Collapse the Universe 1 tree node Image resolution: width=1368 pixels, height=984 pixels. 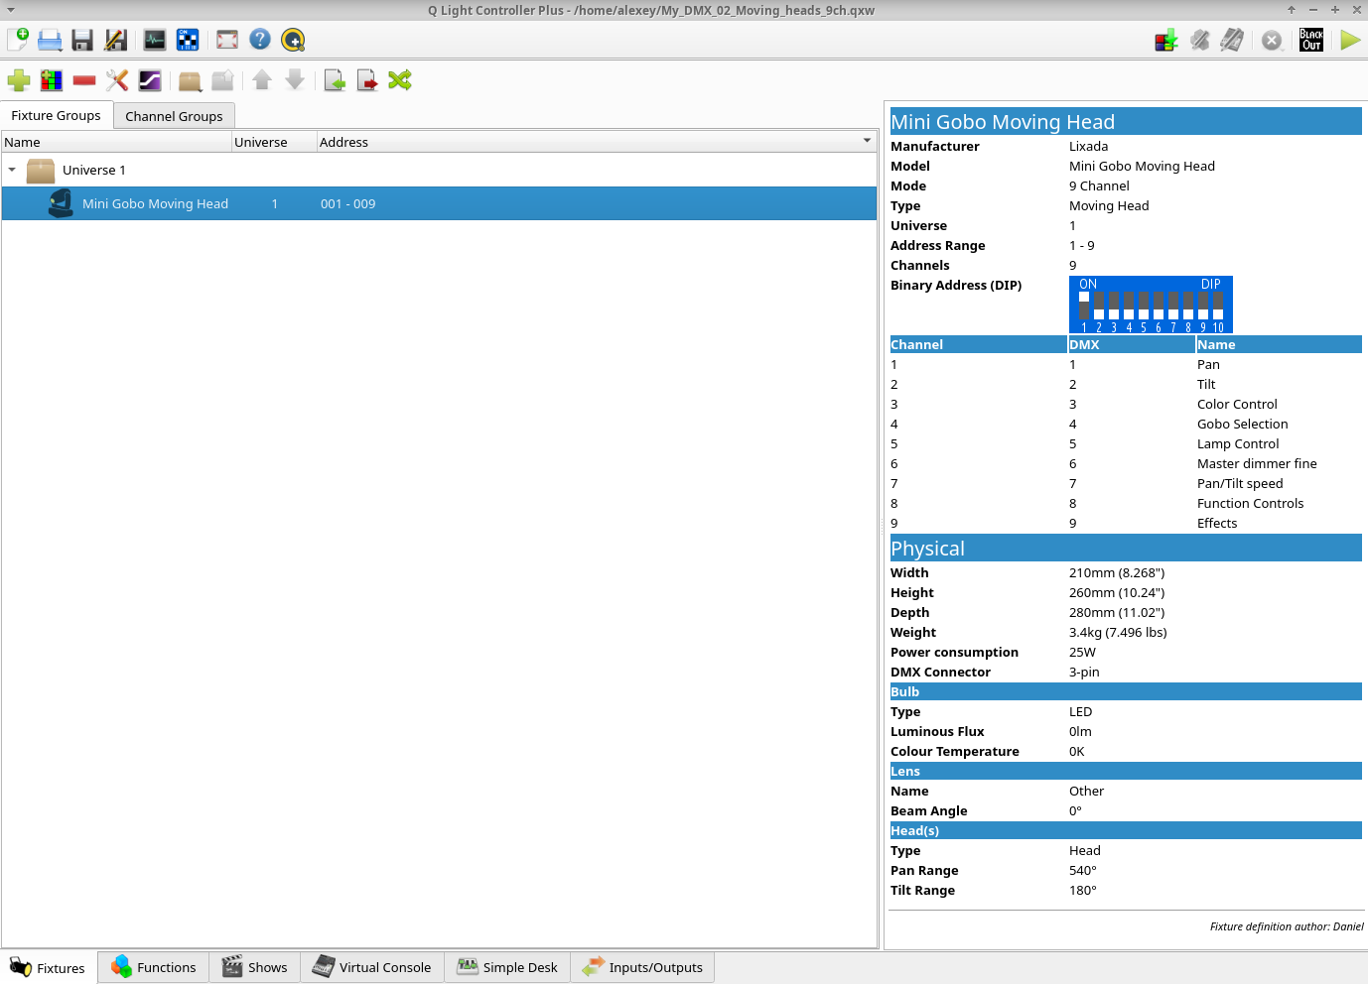[12, 170]
